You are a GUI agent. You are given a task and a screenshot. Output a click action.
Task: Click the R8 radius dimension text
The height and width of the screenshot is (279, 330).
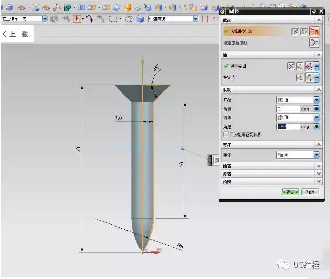[x=180, y=246]
